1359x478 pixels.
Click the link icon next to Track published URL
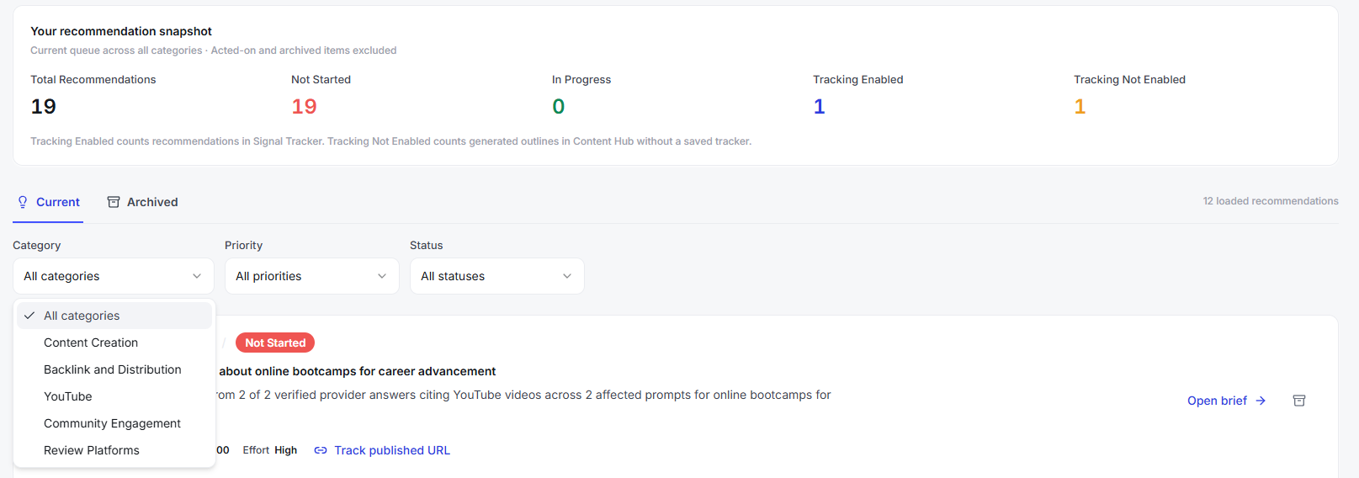coord(321,450)
